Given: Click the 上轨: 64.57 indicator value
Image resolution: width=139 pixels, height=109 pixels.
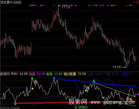Looking at the screenshot, I should (x=95, y=74).
